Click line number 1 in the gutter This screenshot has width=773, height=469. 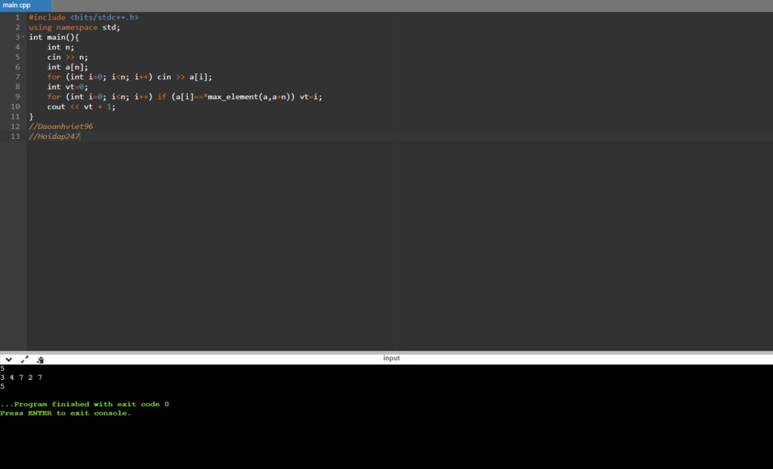coord(17,17)
